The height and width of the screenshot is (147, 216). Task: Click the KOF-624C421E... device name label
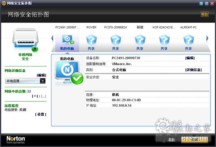(164, 27)
